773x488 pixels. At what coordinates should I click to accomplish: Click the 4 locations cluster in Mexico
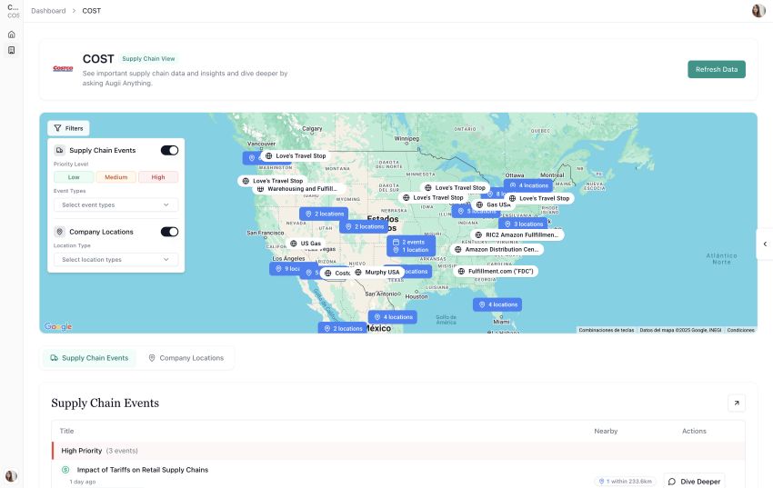pyautogui.click(x=393, y=317)
